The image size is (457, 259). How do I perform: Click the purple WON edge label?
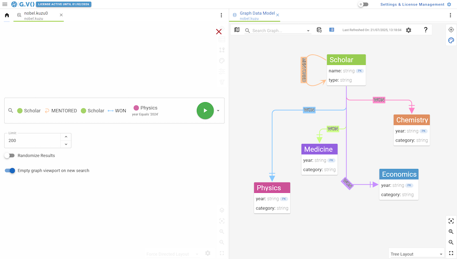[x=347, y=183]
